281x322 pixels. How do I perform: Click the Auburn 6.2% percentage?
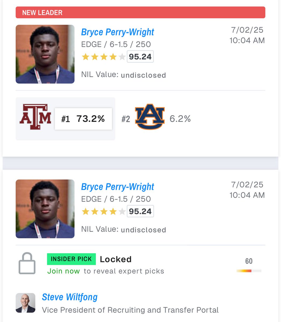coord(180,119)
